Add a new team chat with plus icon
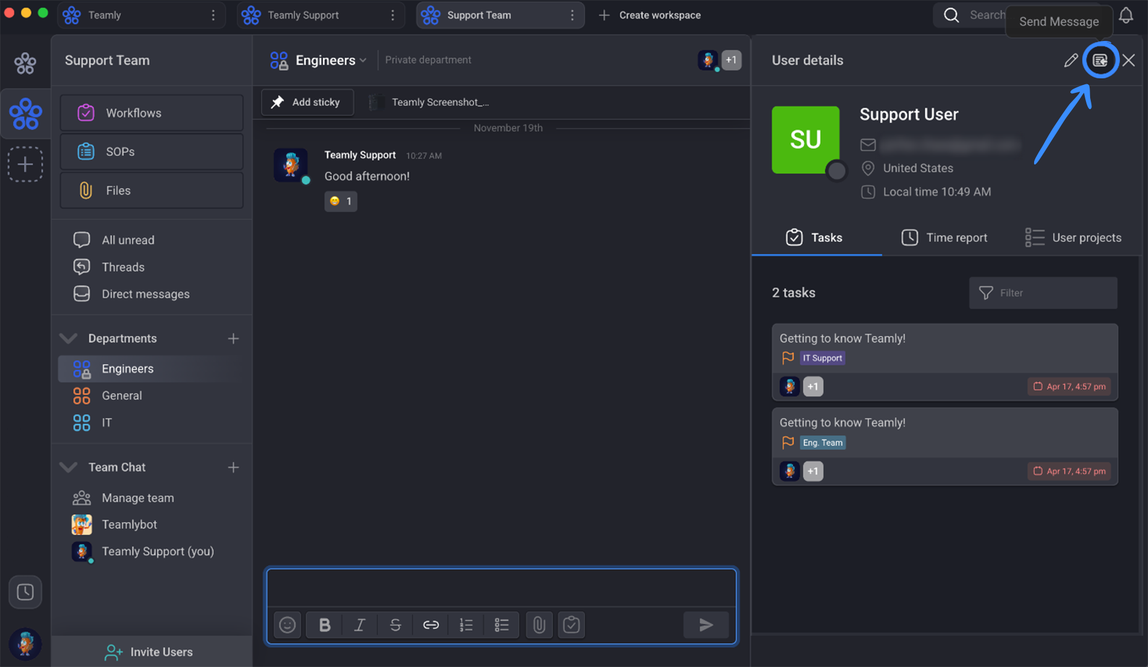The width and height of the screenshot is (1148, 667). pyautogui.click(x=233, y=468)
